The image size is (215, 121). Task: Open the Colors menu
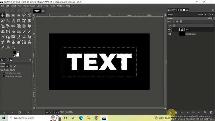39,6
